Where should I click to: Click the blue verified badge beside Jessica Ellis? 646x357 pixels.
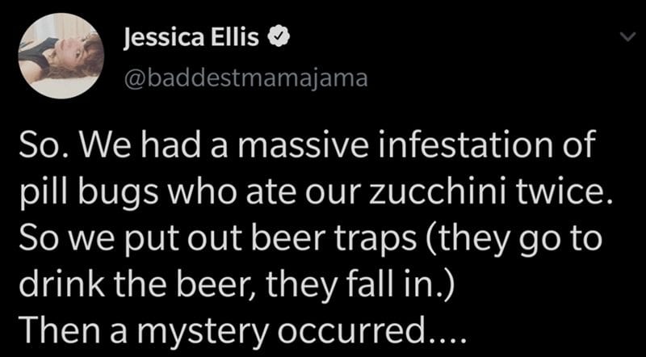pos(279,37)
